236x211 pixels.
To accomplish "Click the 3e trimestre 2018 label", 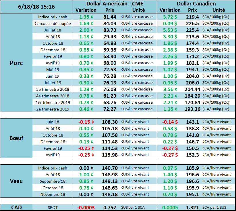I will pos(53,89).
